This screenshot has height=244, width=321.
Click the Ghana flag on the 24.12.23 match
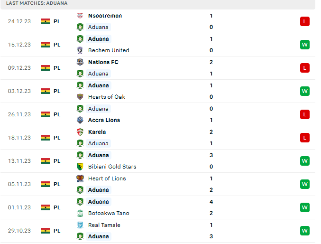pos(46,21)
